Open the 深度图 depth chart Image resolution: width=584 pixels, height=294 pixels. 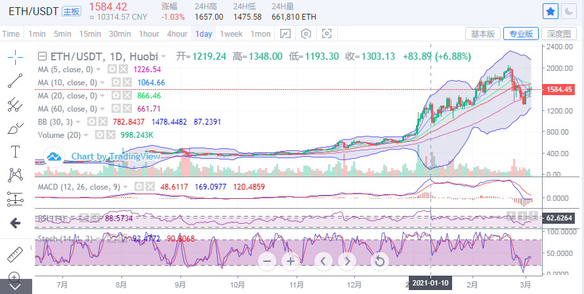[x=558, y=34]
